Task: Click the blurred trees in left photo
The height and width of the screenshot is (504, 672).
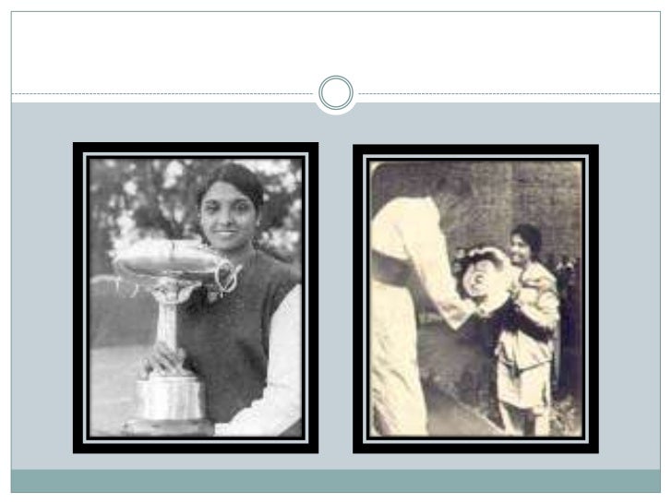Action: [x=141, y=198]
